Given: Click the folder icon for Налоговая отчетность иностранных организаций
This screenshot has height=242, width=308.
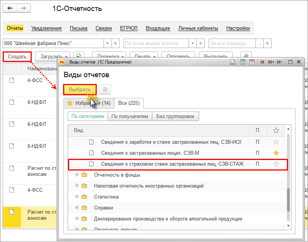Looking at the screenshot, I should [x=84, y=186].
